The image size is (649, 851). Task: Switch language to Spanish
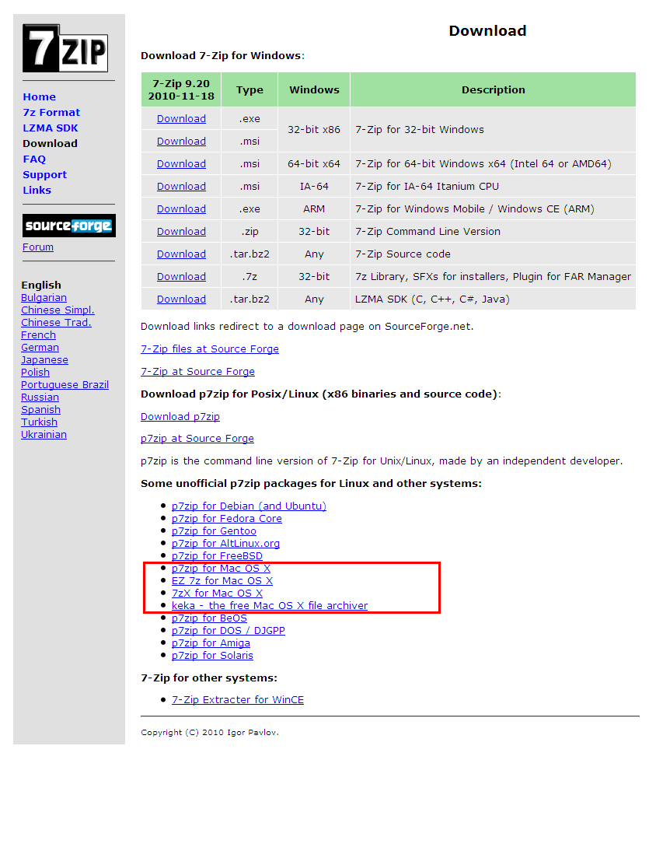click(x=40, y=410)
